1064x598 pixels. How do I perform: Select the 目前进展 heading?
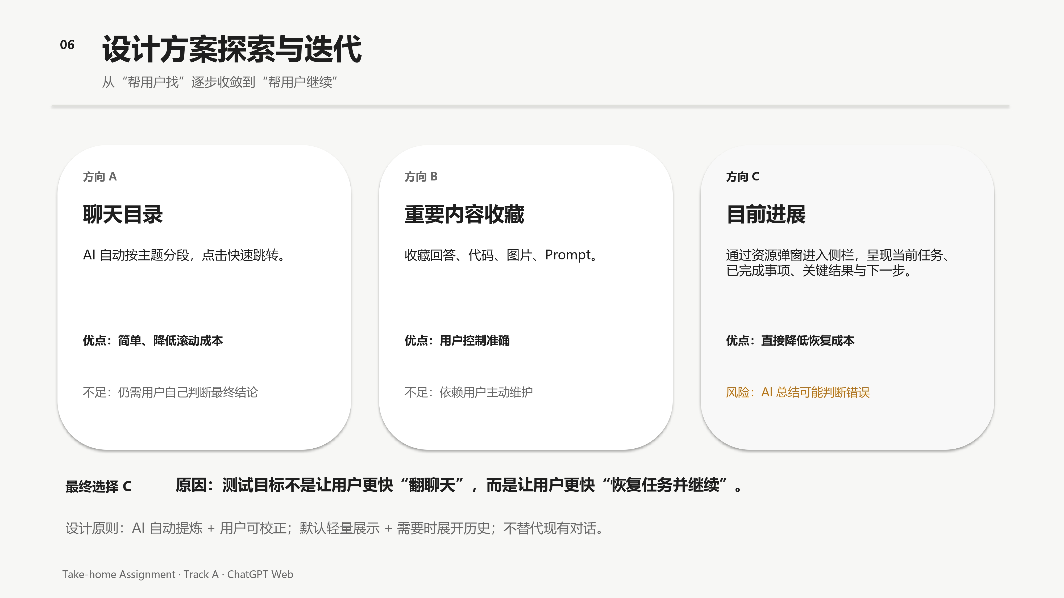point(766,214)
